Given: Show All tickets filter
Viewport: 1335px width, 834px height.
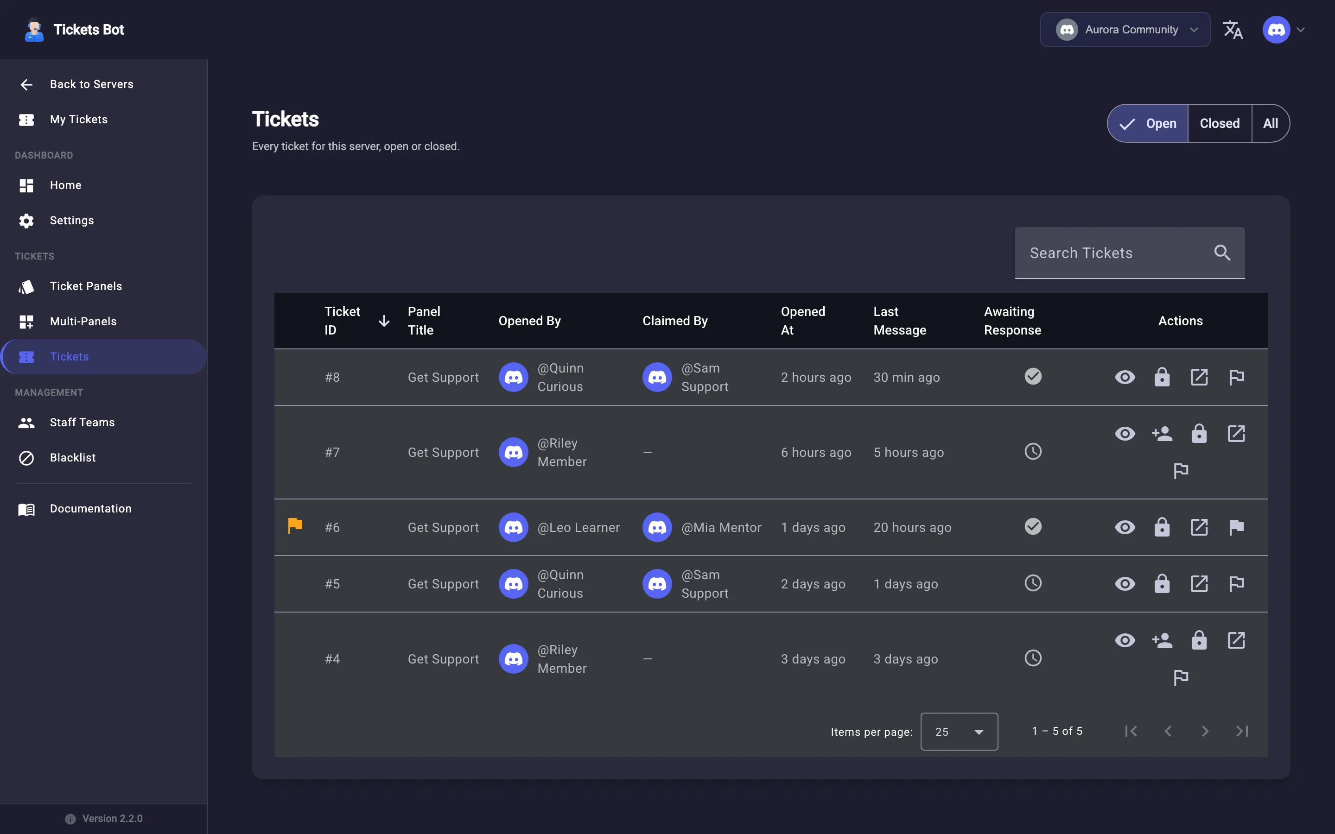Looking at the screenshot, I should tap(1271, 124).
